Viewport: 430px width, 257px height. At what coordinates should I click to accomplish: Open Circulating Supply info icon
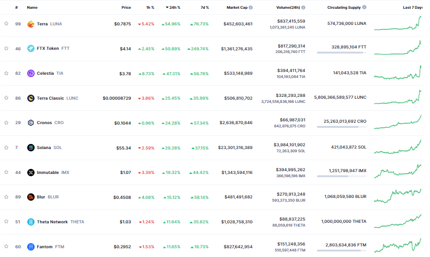(x=364, y=8)
